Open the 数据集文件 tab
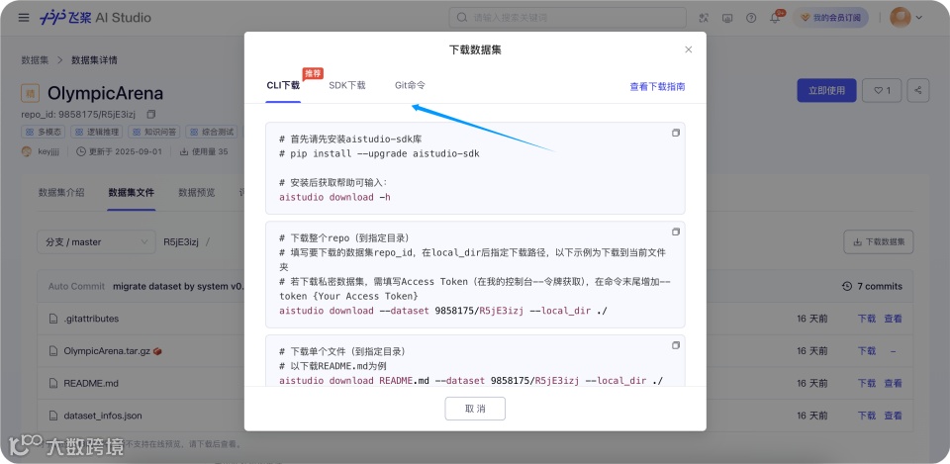This screenshot has height=464, width=950. coord(132,193)
